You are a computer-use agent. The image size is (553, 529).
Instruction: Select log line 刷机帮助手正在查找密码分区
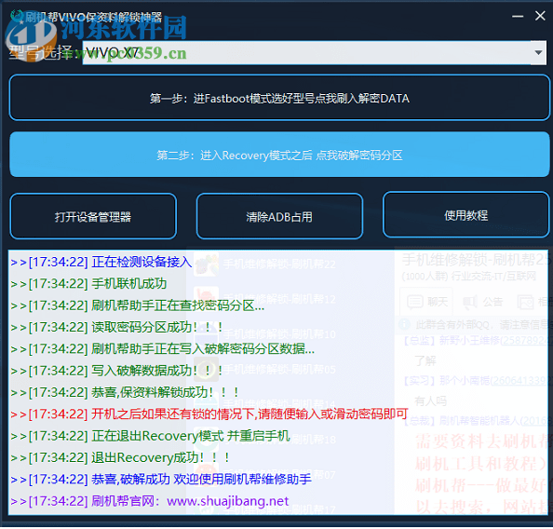(138, 305)
